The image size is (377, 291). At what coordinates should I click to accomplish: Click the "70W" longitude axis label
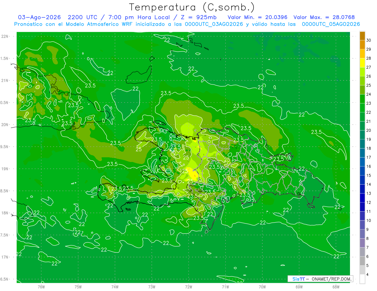[262, 287]
